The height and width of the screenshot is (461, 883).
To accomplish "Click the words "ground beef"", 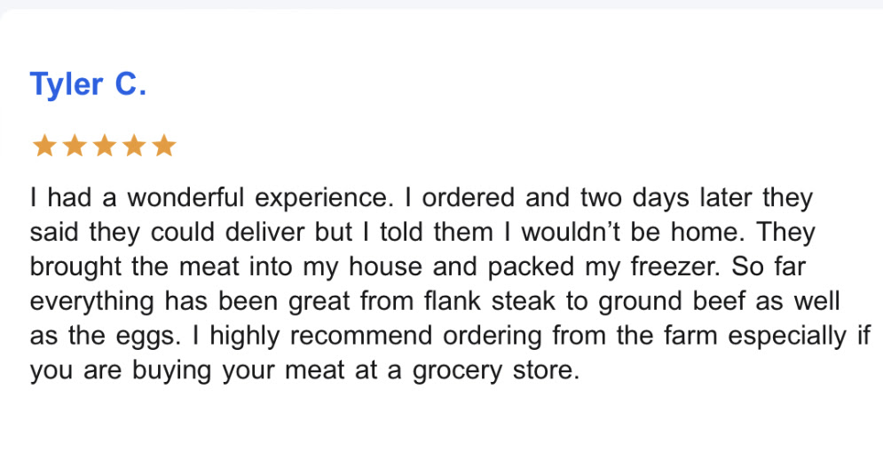I will [672, 301].
